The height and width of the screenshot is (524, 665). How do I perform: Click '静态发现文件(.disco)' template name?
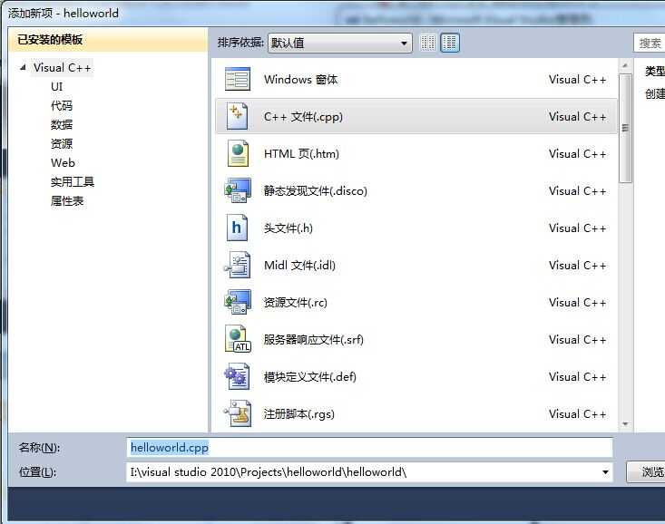coord(316,190)
